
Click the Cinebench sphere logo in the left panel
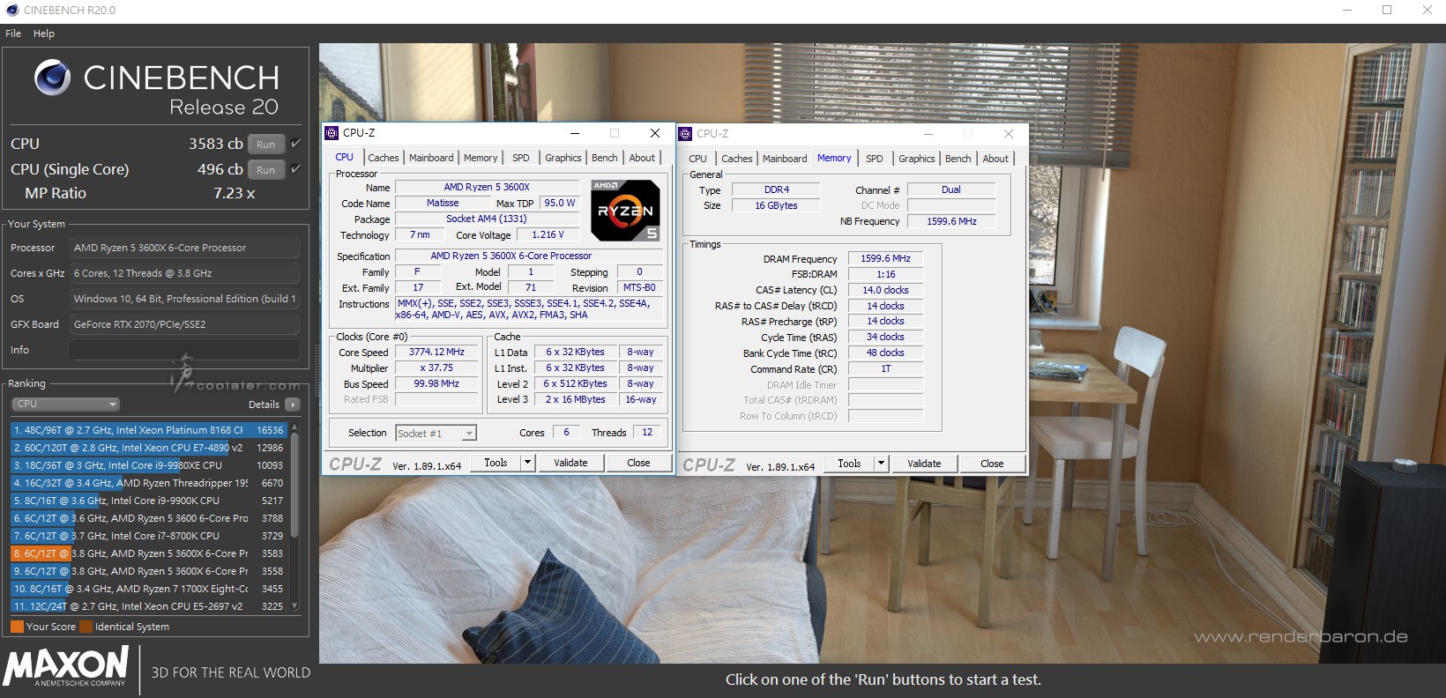(x=53, y=78)
